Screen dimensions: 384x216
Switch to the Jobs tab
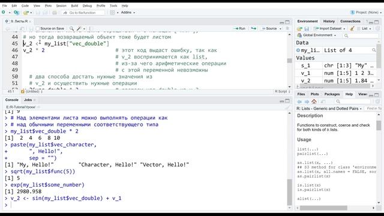point(28,100)
